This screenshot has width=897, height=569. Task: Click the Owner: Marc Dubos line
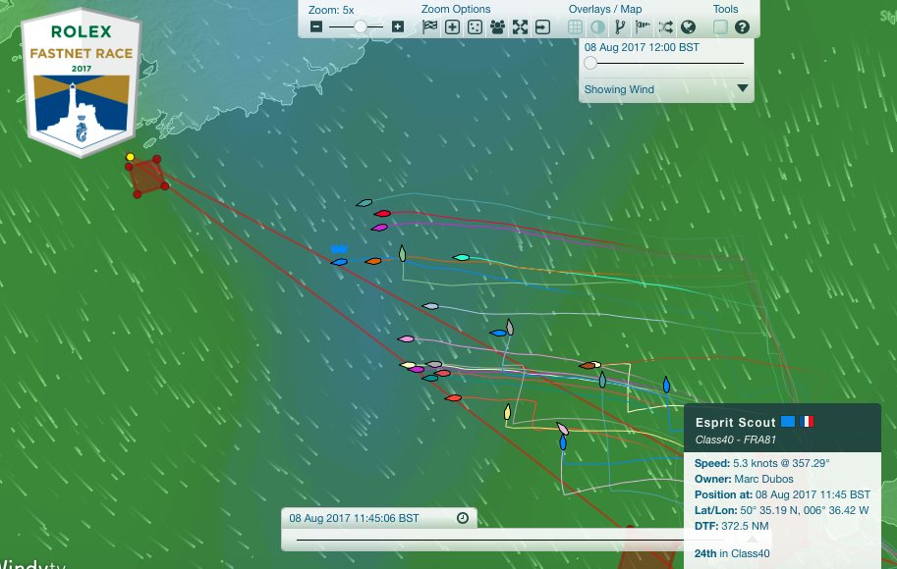click(744, 479)
